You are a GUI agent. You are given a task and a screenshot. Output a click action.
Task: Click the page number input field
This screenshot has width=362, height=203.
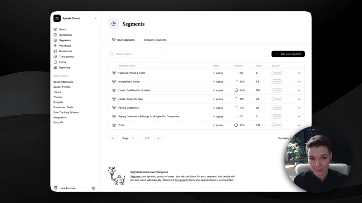click(137, 138)
